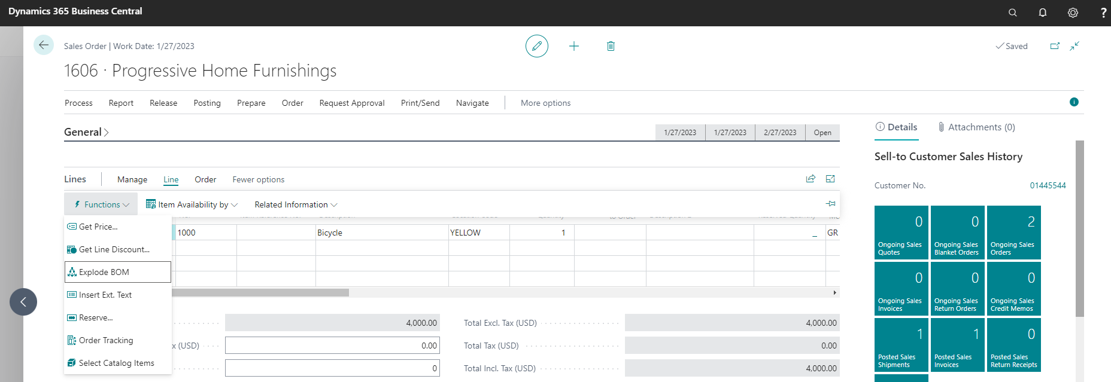Switch to the Details tab
Image resolution: width=1111 pixels, height=382 pixels.
(x=896, y=127)
